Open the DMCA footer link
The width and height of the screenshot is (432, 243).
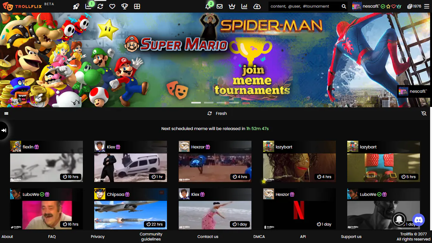(259, 236)
